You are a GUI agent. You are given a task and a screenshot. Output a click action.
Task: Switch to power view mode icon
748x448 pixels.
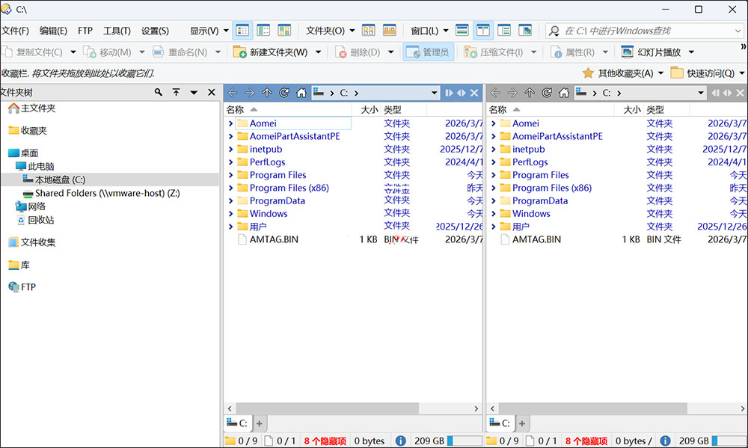pos(263,31)
